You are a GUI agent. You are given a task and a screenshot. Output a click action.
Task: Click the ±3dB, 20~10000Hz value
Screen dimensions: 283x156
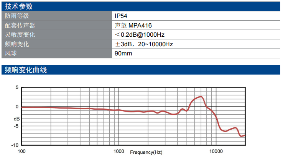(x=144, y=44)
